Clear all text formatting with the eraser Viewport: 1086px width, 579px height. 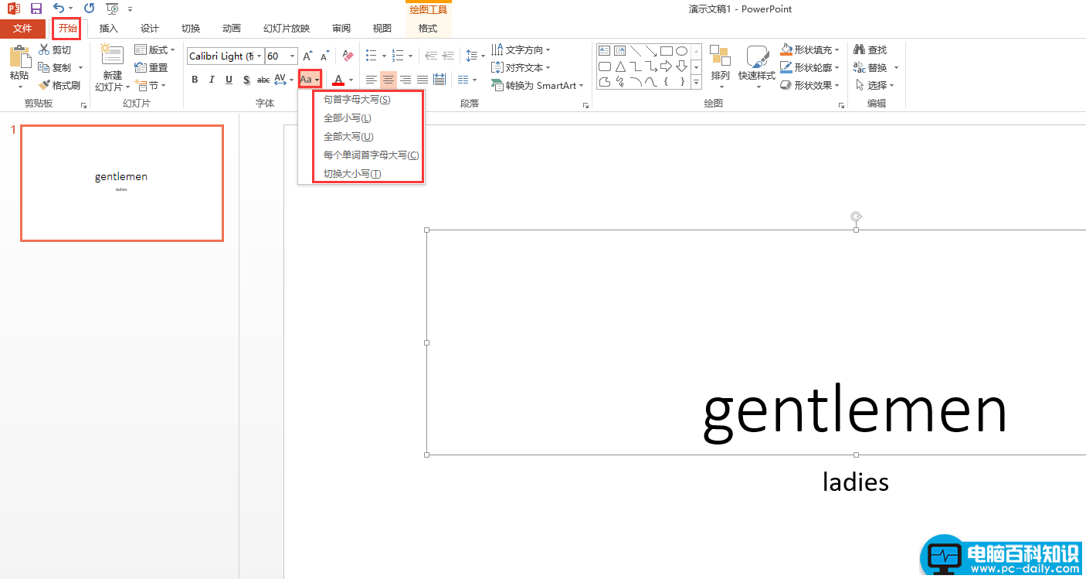pos(348,56)
